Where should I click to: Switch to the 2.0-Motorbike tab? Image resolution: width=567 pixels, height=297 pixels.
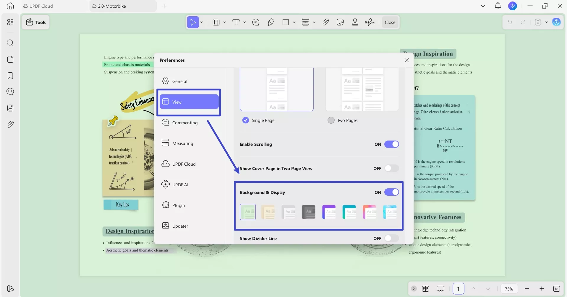coord(123,6)
